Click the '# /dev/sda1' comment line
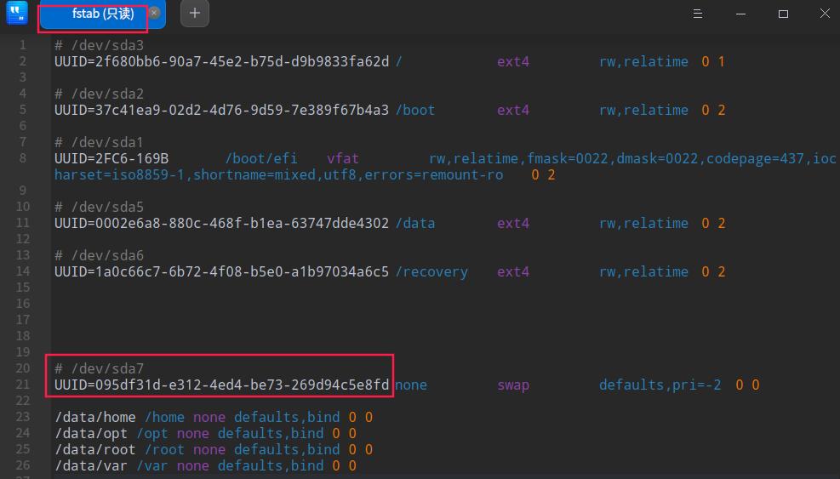The image size is (840, 479). pyautogui.click(x=99, y=143)
